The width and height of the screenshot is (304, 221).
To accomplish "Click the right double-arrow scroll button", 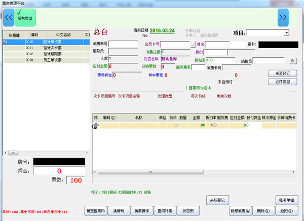I will [x=282, y=17].
